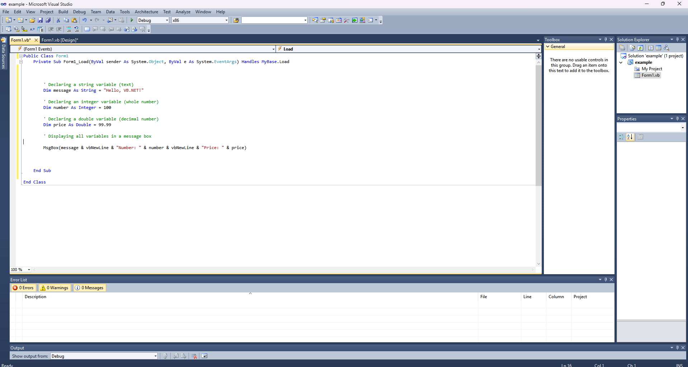Click the Cut icon on the standard toolbar
Viewport: 688px width, 367px height.
[x=58, y=20]
